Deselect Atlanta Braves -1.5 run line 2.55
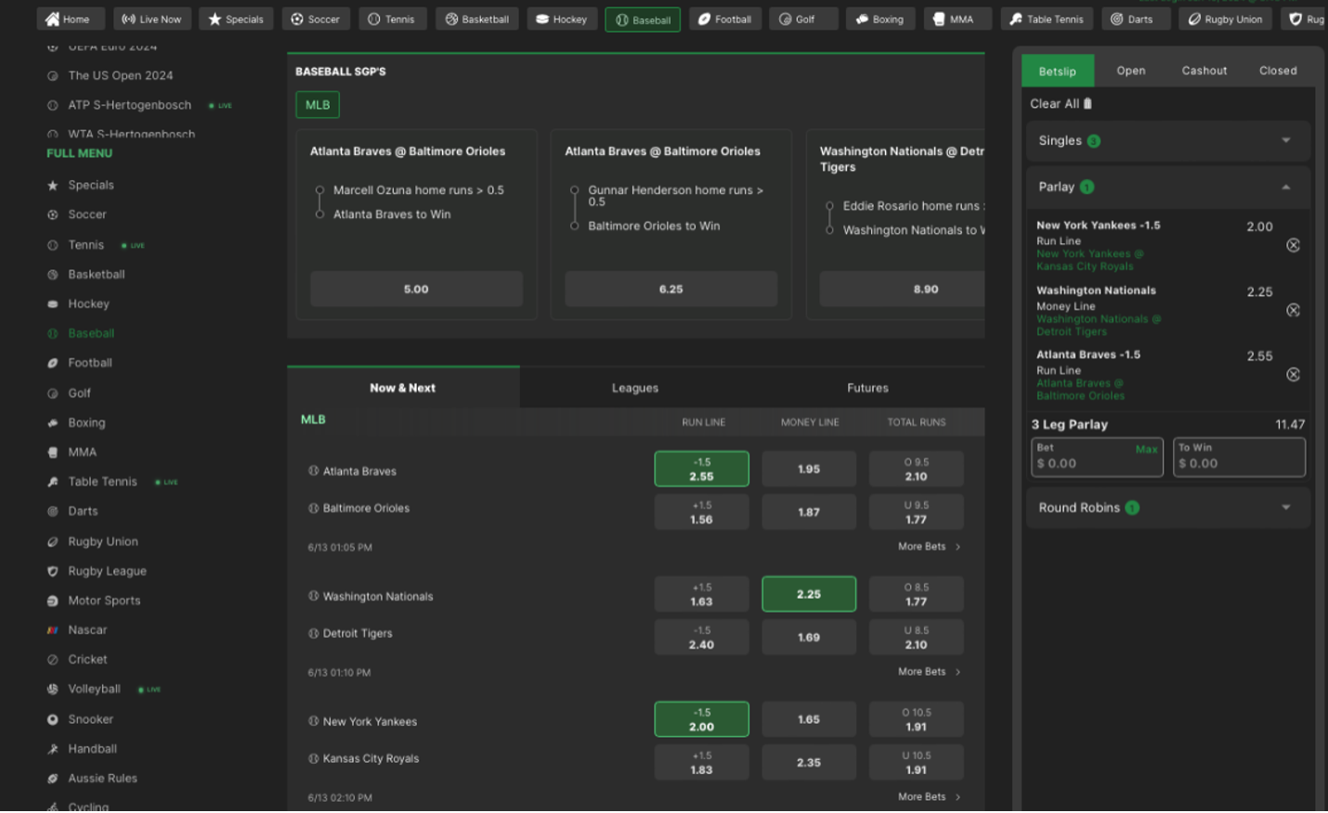The width and height of the screenshot is (1328, 813). tap(701, 470)
